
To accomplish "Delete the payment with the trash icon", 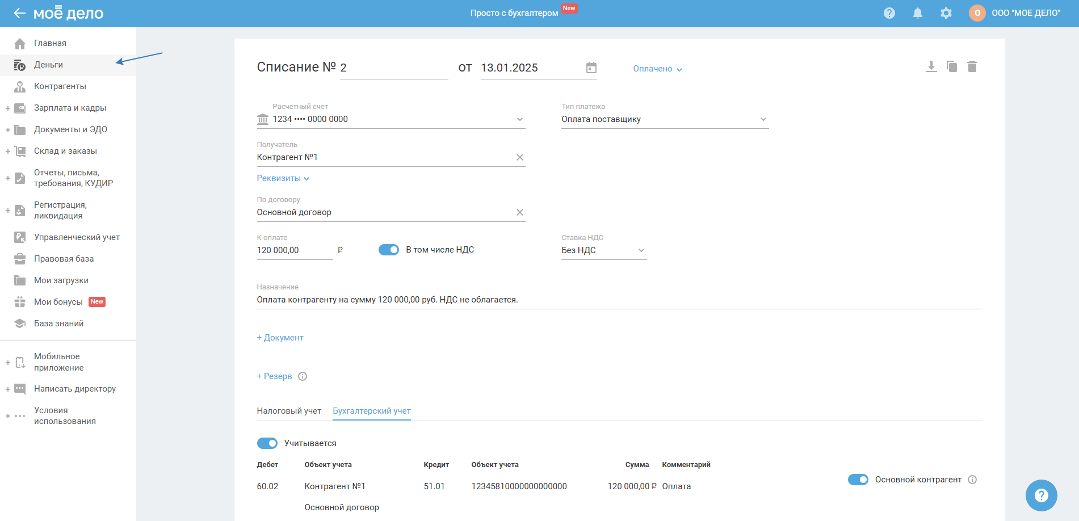I will [x=972, y=67].
